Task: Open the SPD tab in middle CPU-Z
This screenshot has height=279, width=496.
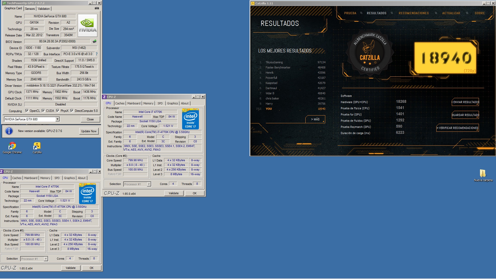Action: coord(160,103)
